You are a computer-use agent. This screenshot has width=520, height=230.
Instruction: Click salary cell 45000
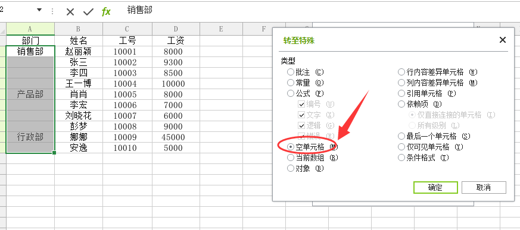[x=176, y=137]
